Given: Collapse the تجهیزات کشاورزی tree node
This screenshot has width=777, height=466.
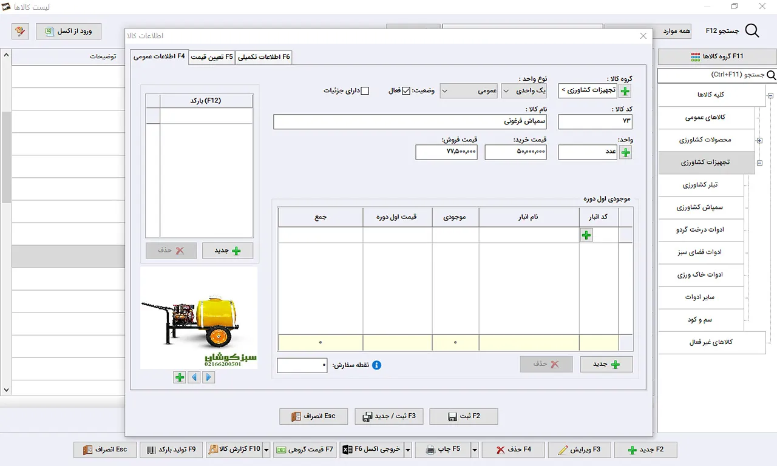Looking at the screenshot, I should [759, 163].
